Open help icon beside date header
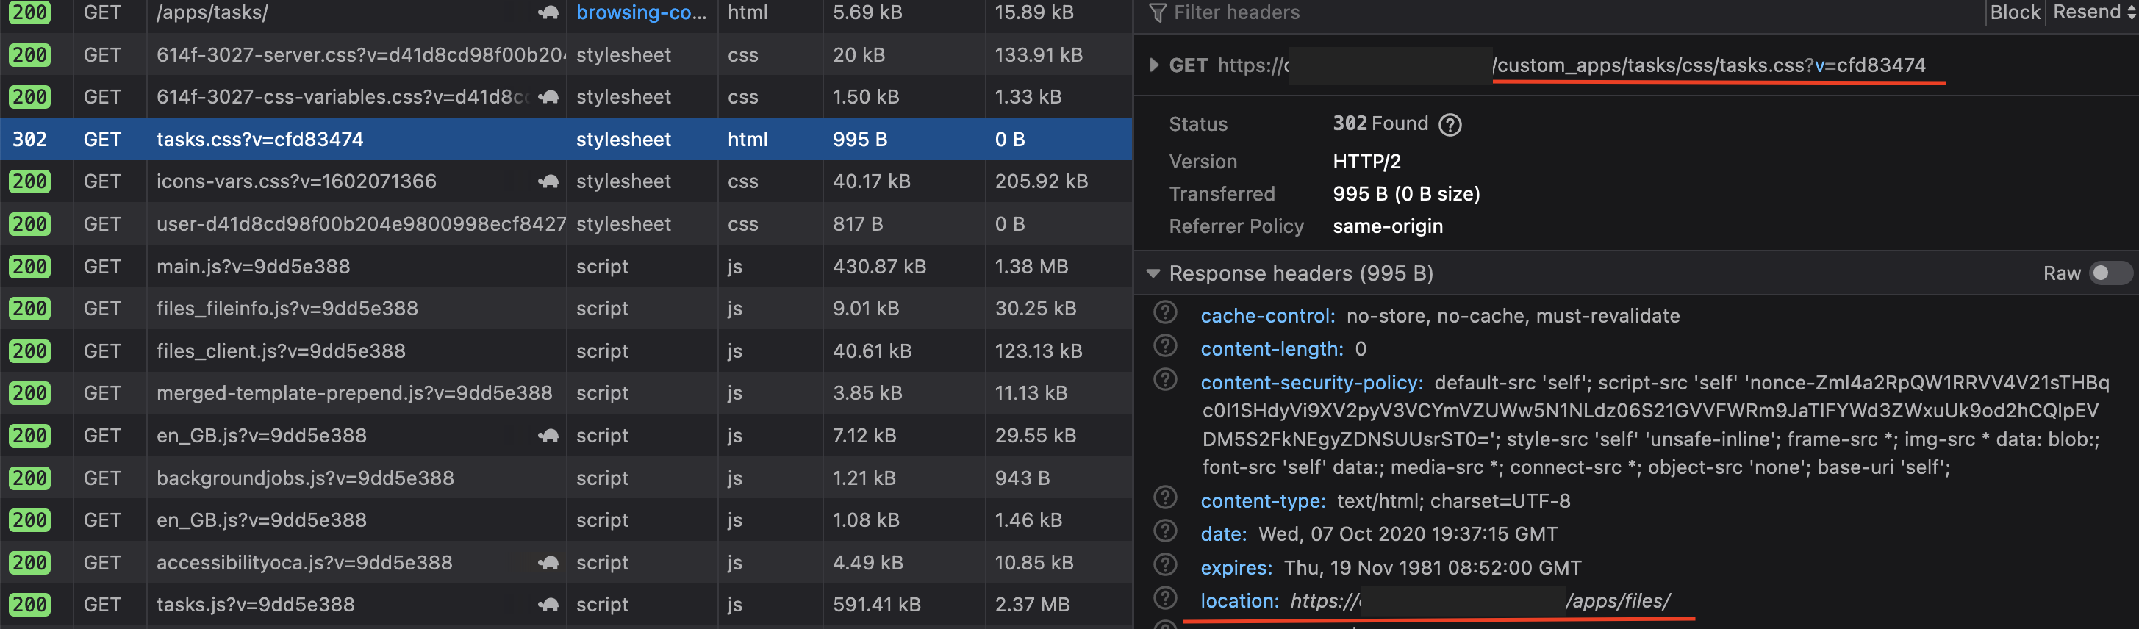 point(1166,531)
